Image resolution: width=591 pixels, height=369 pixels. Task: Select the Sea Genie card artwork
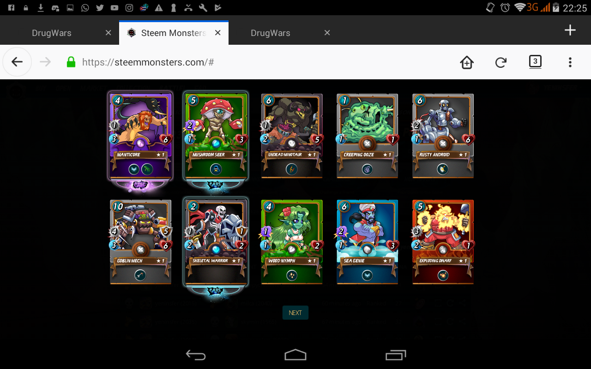(367, 227)
